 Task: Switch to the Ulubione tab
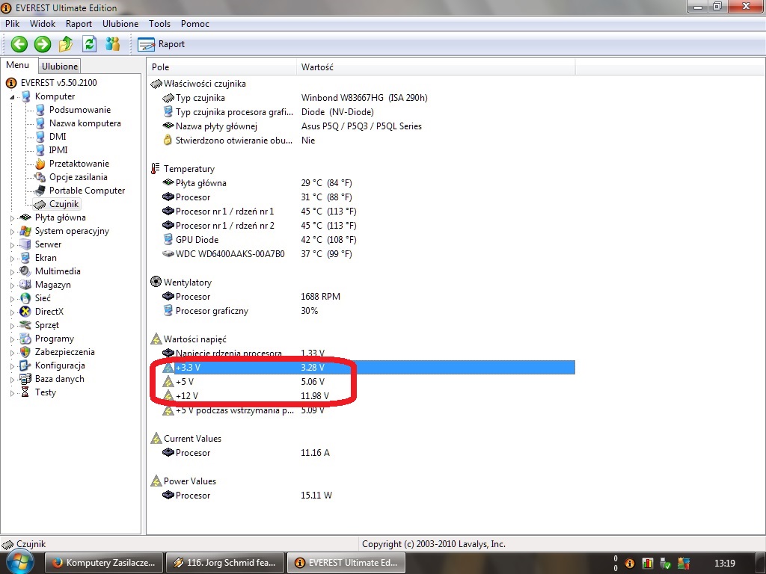click(x=60, y=67)
